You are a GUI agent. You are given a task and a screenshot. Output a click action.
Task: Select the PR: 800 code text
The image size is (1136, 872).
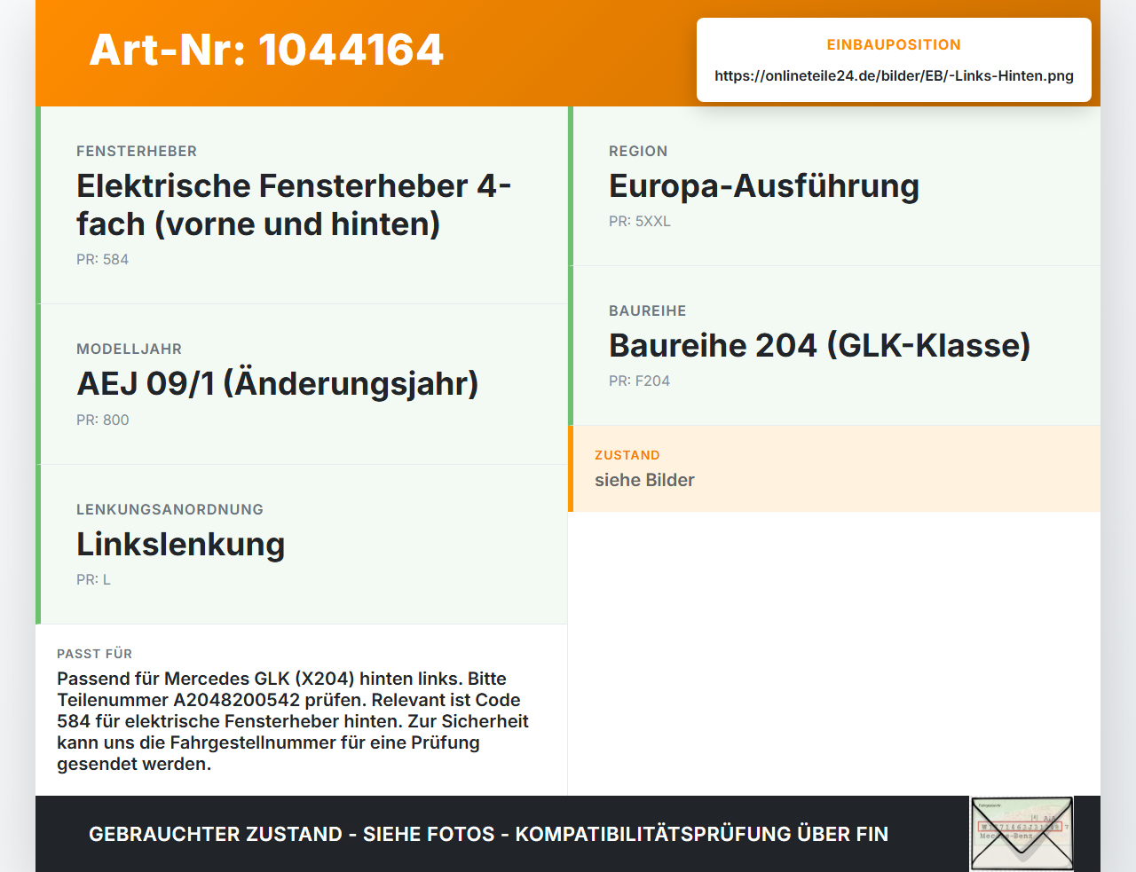102,420
